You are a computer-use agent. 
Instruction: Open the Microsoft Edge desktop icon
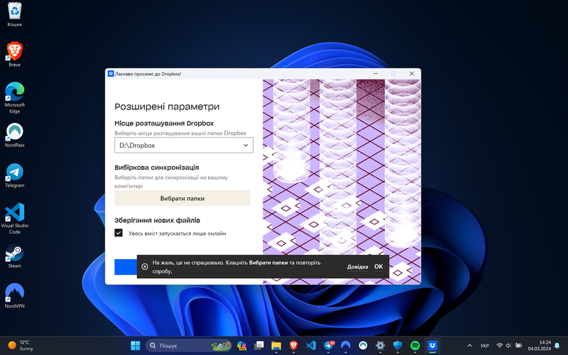14,93
